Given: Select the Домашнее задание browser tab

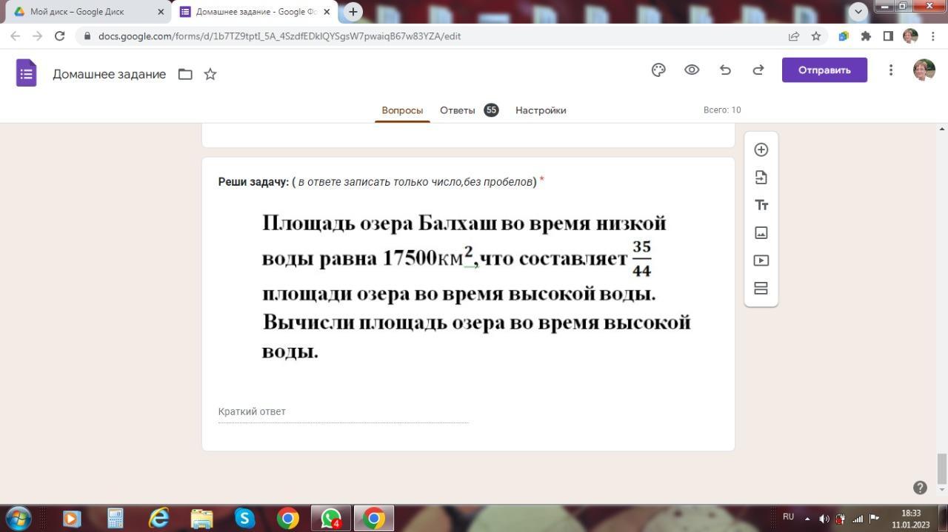Looking at the screenshot, I should (254, 12).
